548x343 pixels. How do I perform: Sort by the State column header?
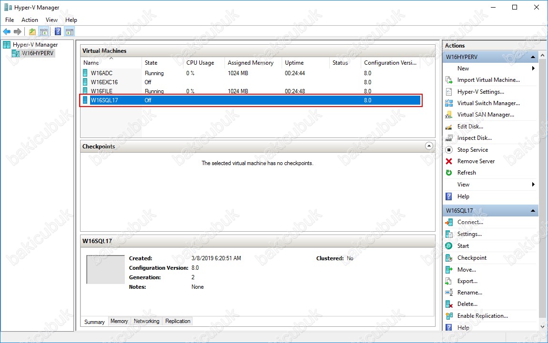point(162,63)
